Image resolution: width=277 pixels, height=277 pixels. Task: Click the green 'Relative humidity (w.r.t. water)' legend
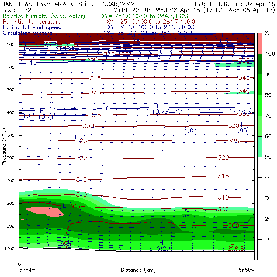click(44, 16)
